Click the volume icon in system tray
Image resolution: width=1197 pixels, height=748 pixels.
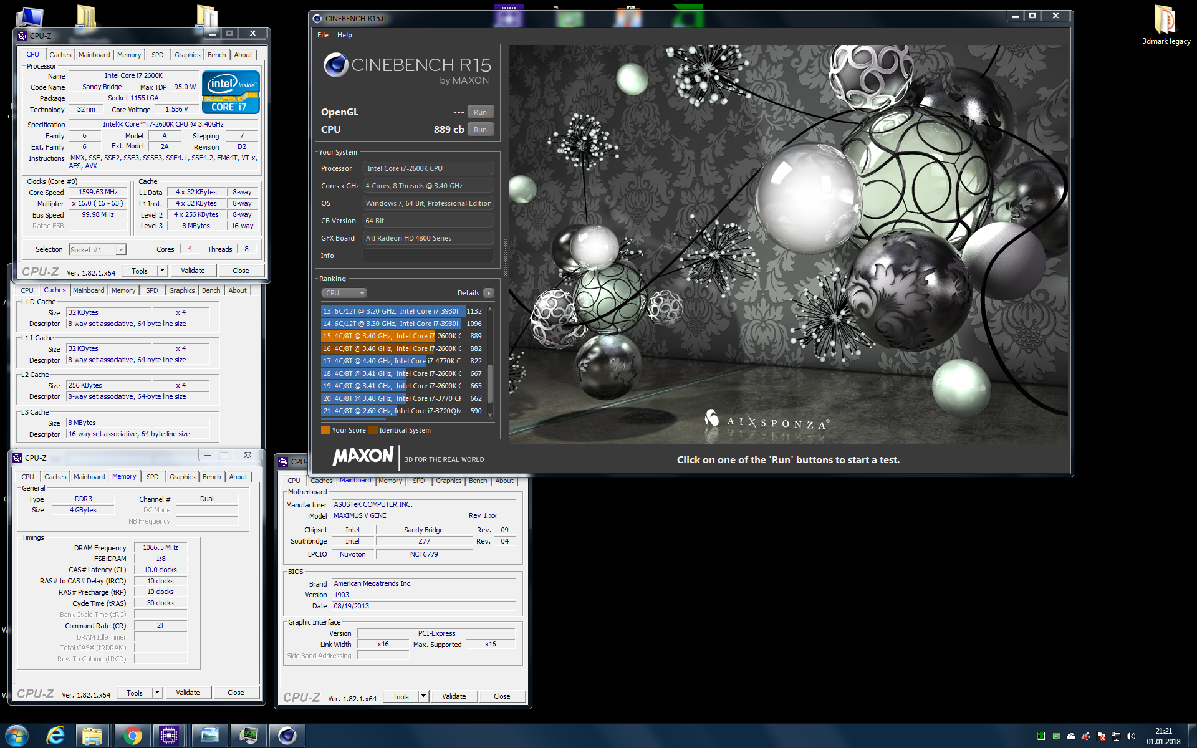pyautogui.click(x=1131, y=736)
